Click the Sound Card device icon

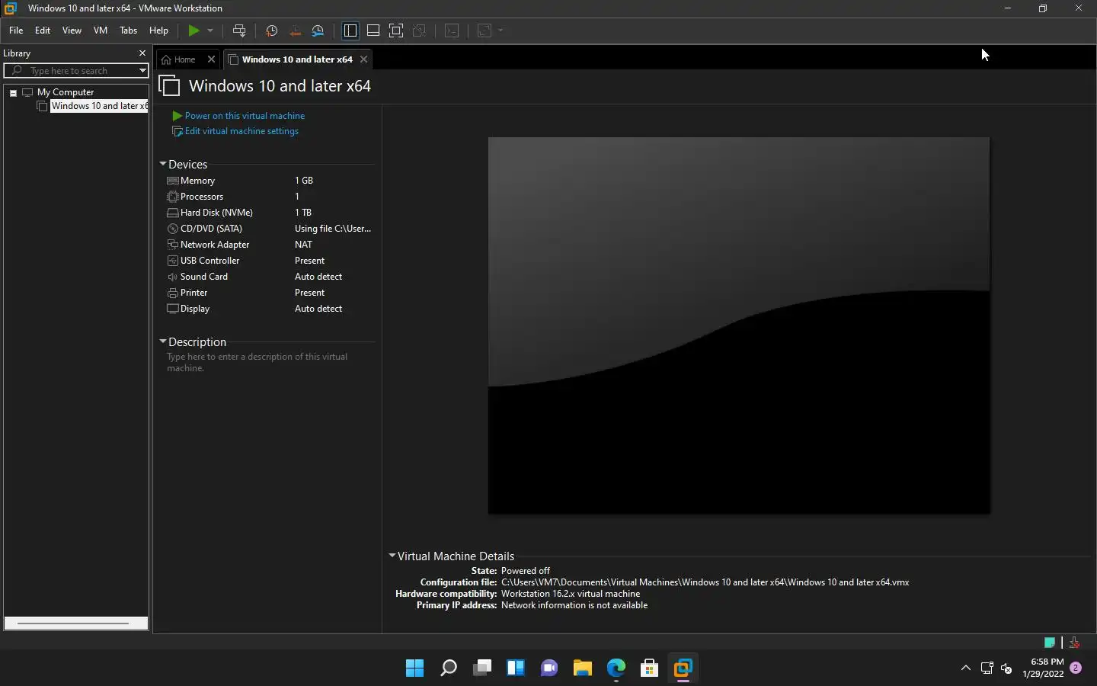[173, 277]
